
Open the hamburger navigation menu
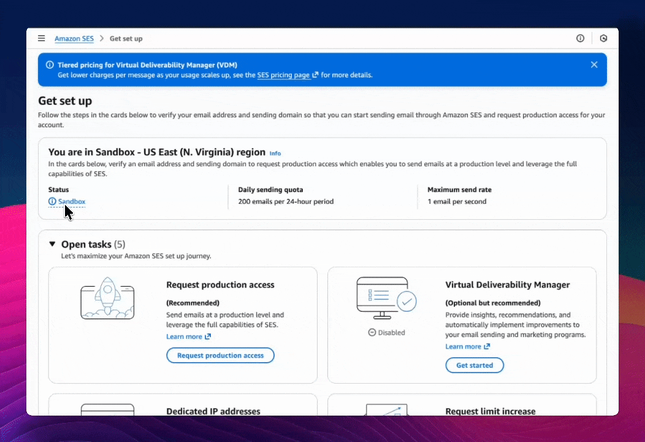click(42, 39)
